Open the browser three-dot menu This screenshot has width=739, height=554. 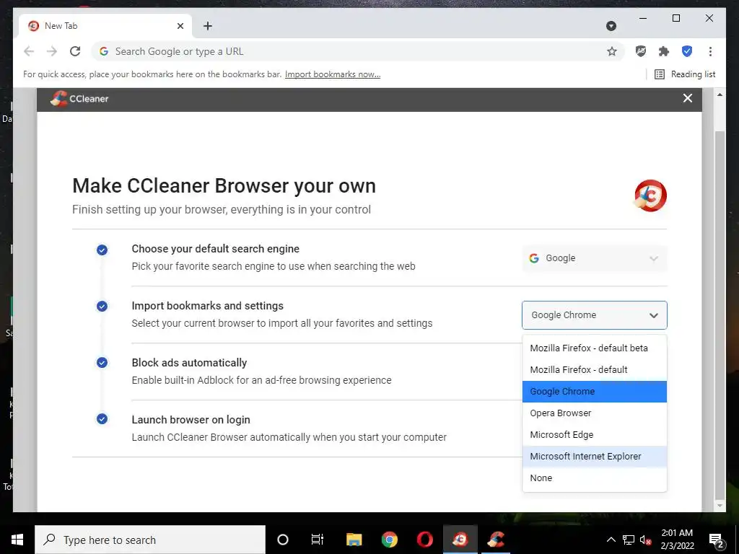[x=710, y=51]
